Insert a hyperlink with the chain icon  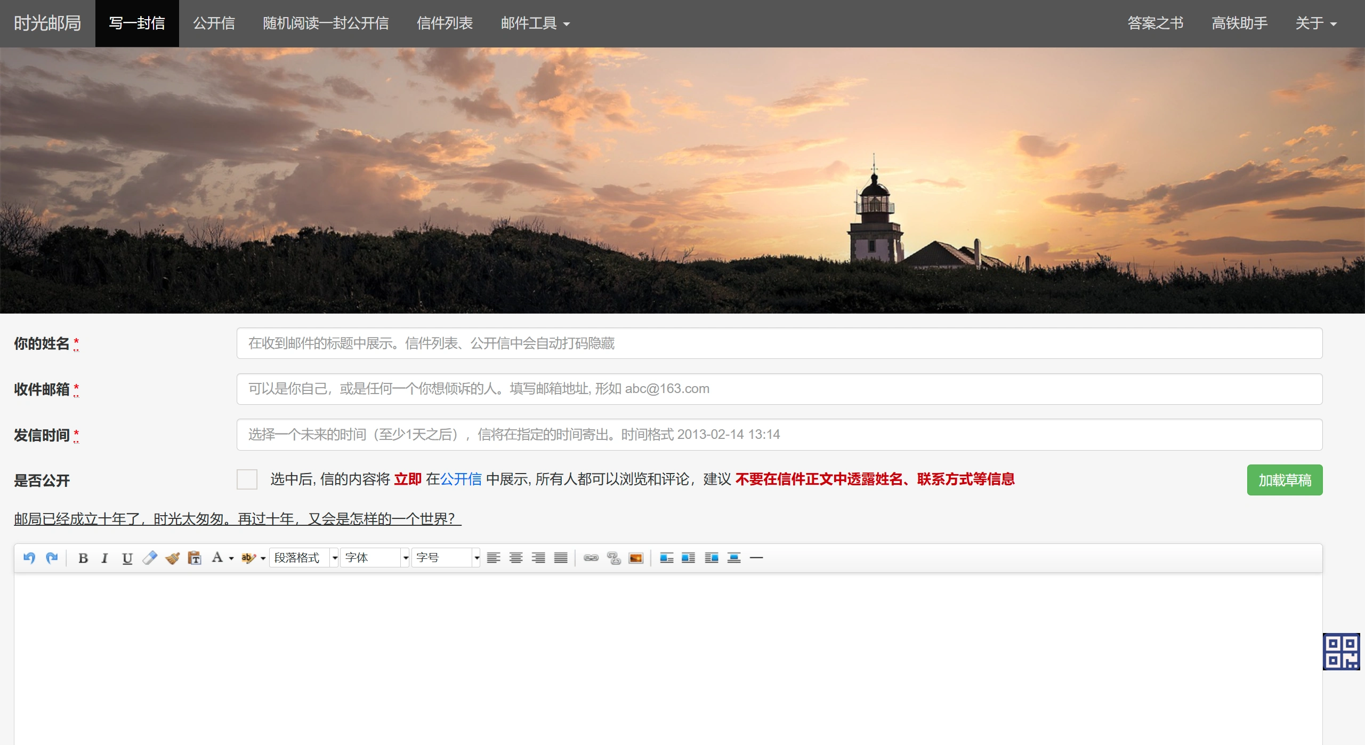click(591, 558)
